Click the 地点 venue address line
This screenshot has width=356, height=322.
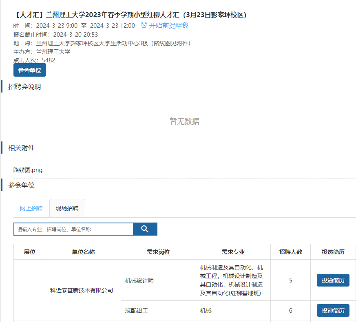point(102,43)
